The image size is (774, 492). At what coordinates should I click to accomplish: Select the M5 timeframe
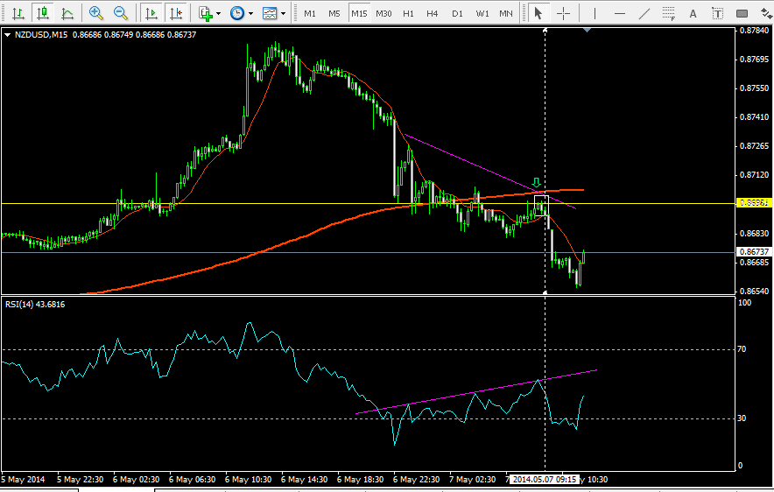tap(334, 13)
